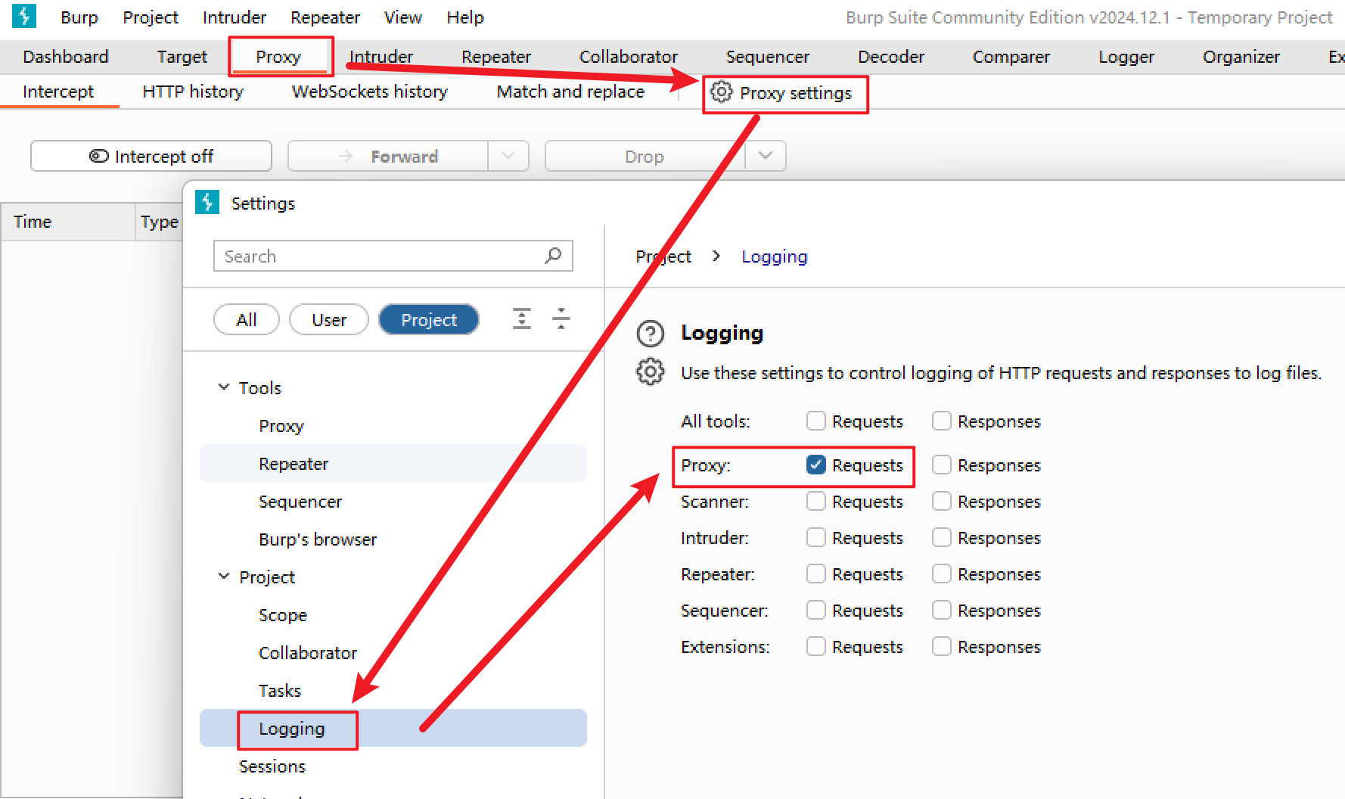Open Proxy settings gear icon

click(x=722, y=92)
